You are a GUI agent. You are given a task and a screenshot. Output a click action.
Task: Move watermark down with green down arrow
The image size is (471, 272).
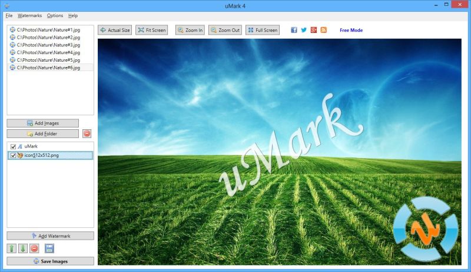(x=22, y=249)
